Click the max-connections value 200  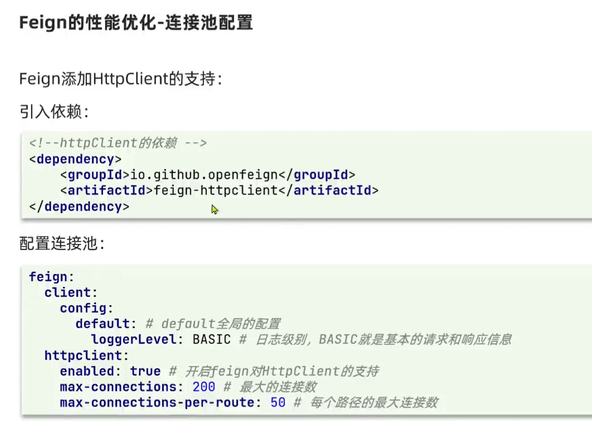[x=204, y=387]
